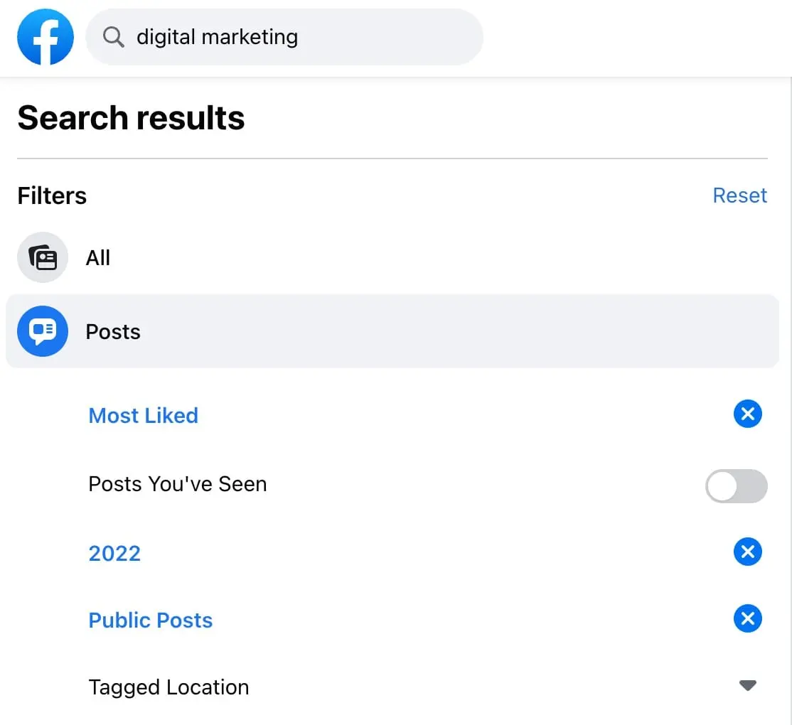Select the "All" filter label
The width and height of the screenshot is (792, 725).
point(98,257)
